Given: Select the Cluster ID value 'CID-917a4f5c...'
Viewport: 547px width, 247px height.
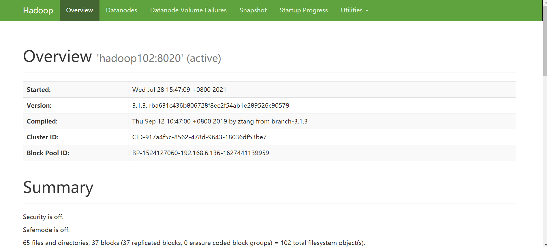Looking at the screenshot, I should pyautogui.click(x=199, y=137).
